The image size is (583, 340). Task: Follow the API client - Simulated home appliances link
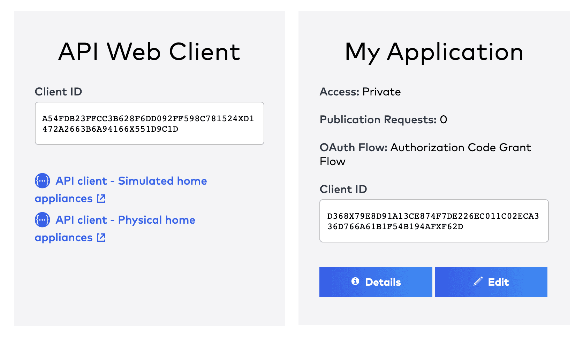click(x=131, y=181)
